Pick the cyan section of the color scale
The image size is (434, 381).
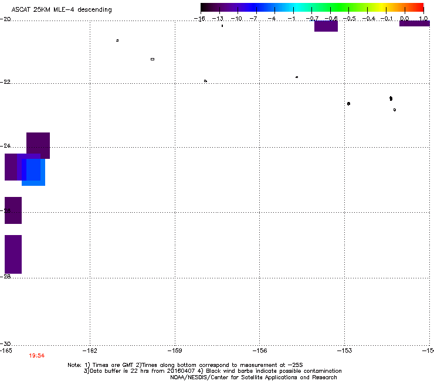click(x=297, y=8)
